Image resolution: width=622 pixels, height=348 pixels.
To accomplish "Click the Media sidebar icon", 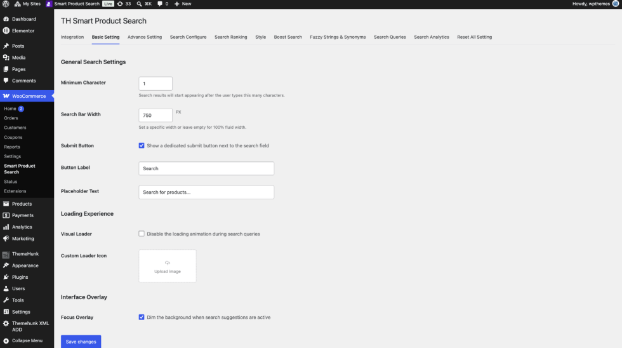I will tap(6, 58).
